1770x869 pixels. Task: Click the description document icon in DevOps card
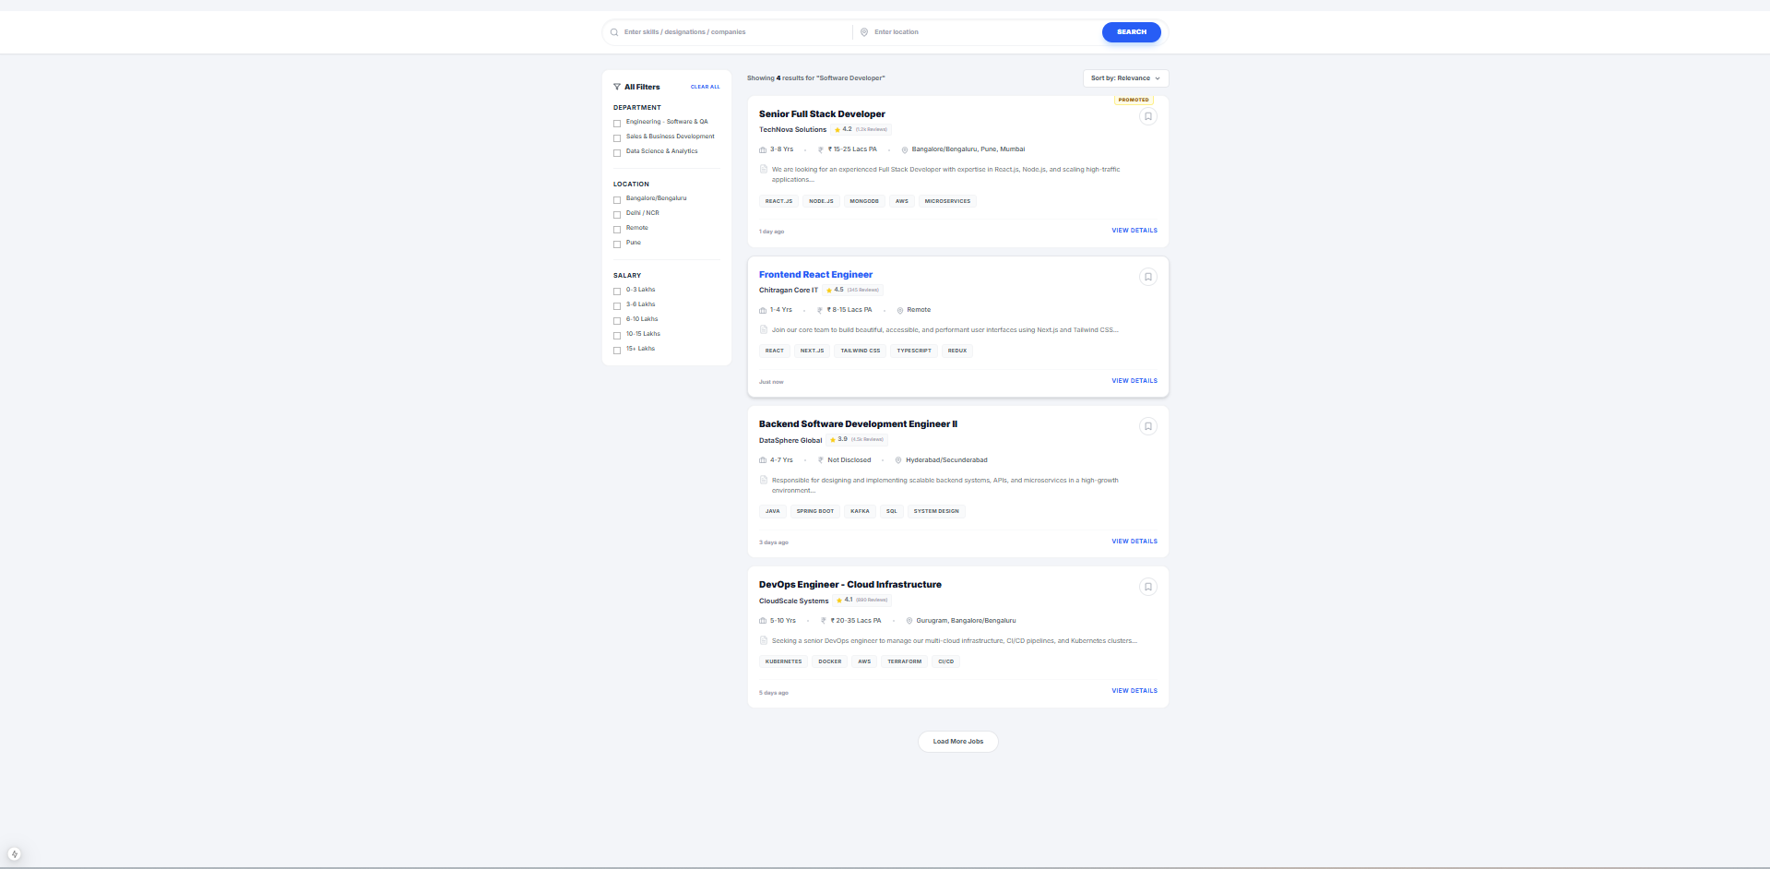tap(764, 640)
